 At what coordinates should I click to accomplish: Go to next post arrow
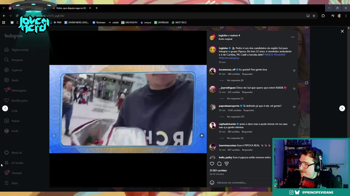[x=342, y=108]
